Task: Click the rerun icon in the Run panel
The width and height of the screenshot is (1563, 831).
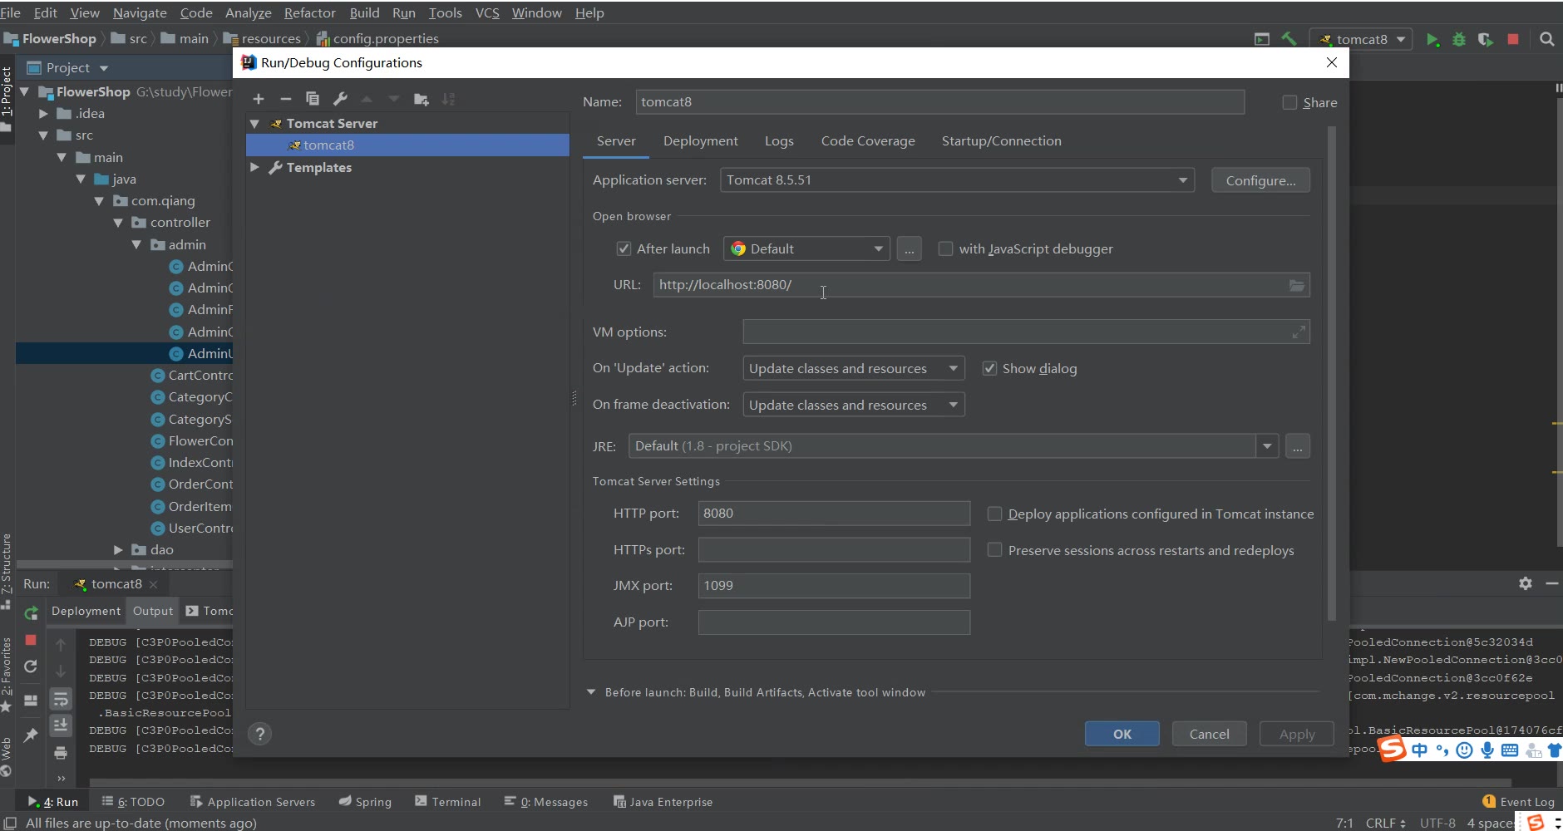Action: coord(31,613)
